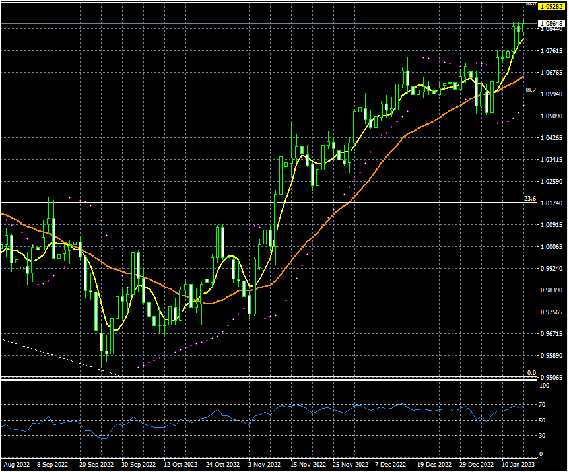Click the RSI scale value 50

click(542, 420)
